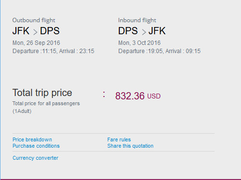Click the USD currency label
This screenshot has width=241, height=180.
coord(154,96)
